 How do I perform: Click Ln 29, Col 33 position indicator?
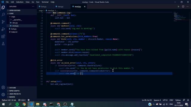pyautogui.click(x=147, y=100)
